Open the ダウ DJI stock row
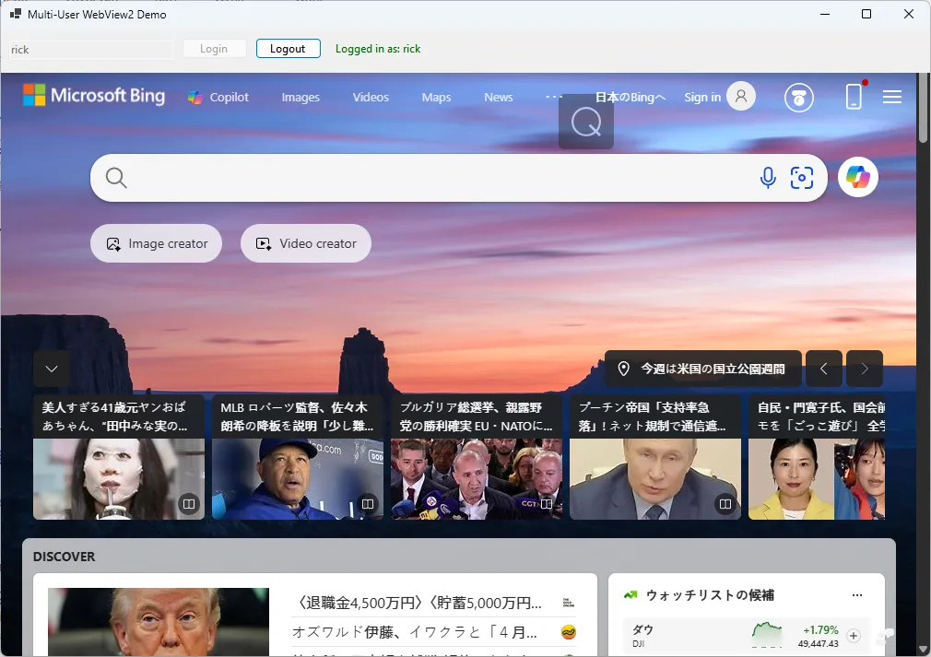This screenshot has width=931, height=657. (x=746, y=636)
